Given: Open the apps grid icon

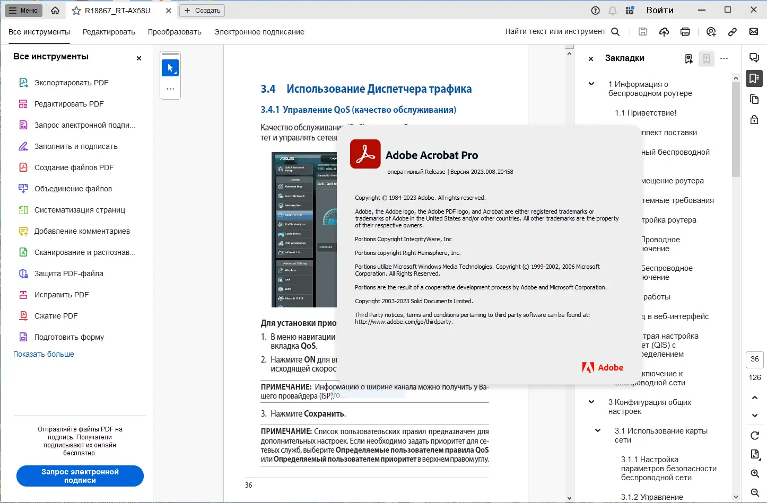Looking at the screenshot, I should coord(630,10).
